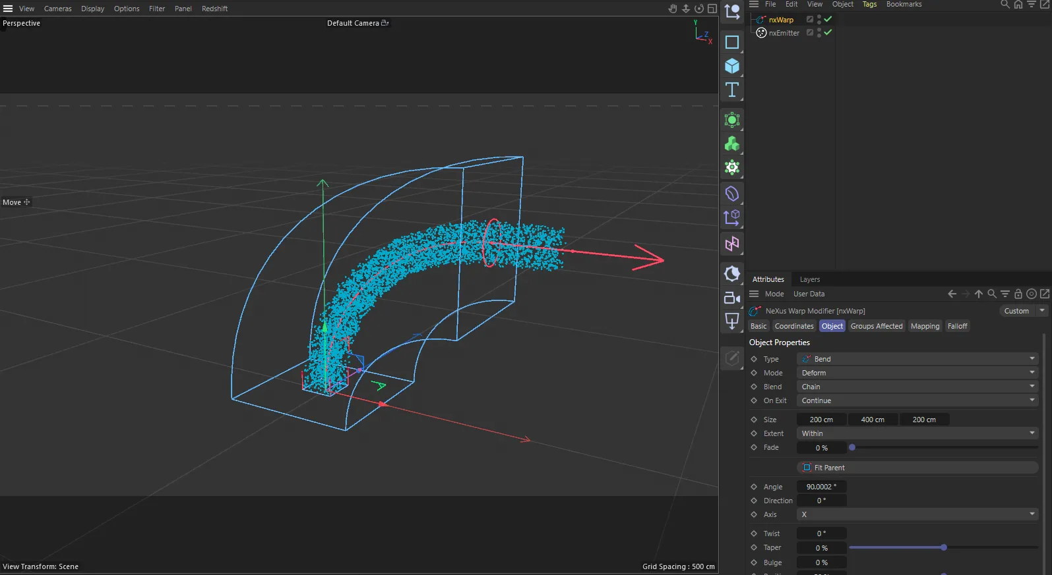Select the Text spline tool icon
Viewport: 1052px width, 575px height.
[x=732, y=90]
